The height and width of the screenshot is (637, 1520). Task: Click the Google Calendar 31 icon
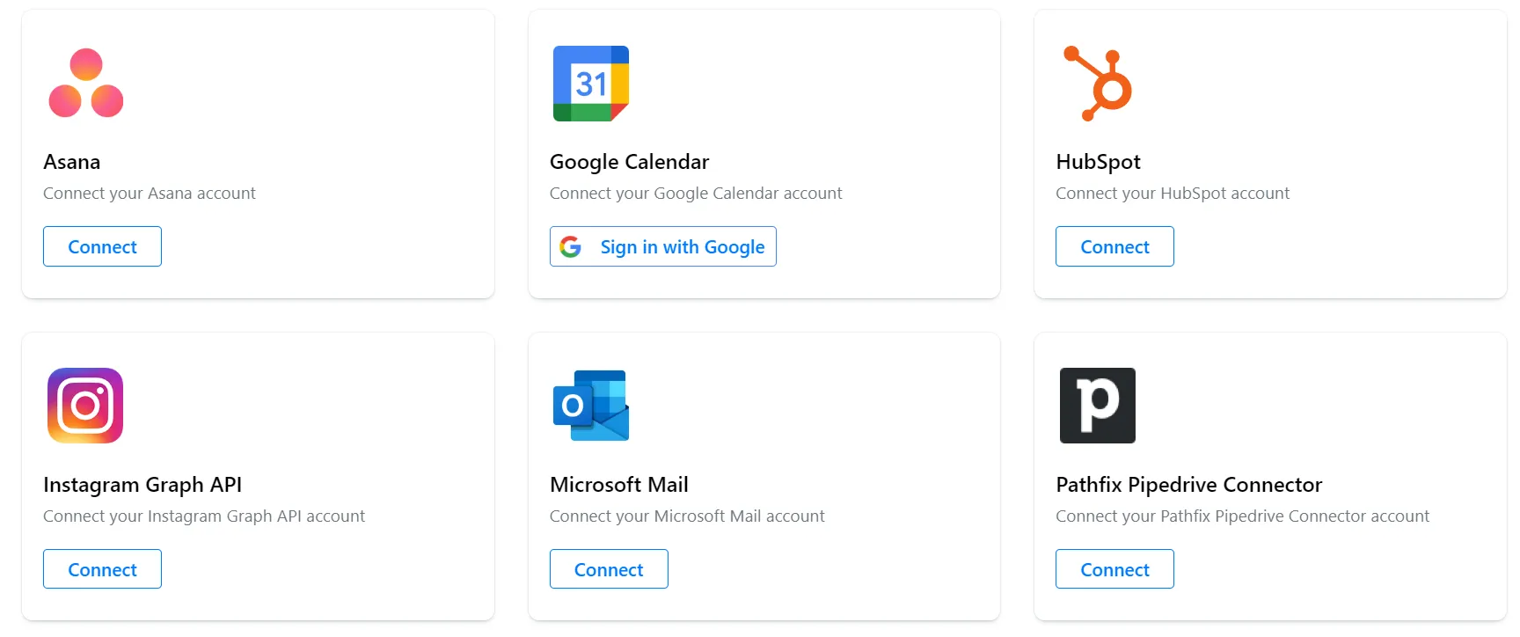(591, 84)
